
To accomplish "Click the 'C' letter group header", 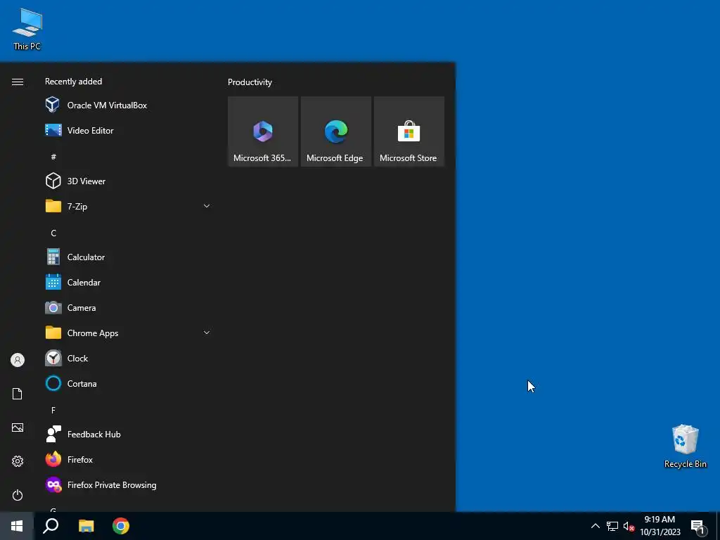I will (53, 233).
